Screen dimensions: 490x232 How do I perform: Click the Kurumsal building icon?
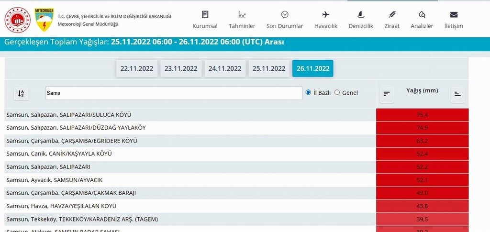coord(205,14)
